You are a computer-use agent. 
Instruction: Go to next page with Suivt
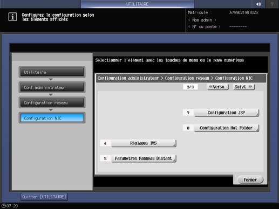click(244, 87)
